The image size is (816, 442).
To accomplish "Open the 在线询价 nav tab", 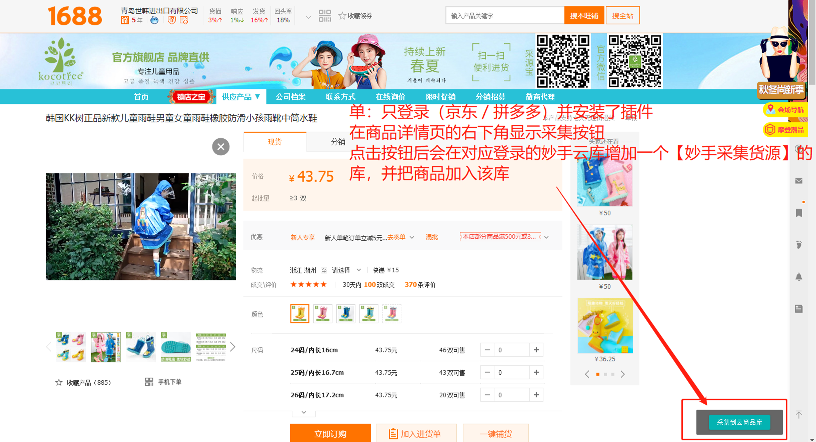I will 391,97.
